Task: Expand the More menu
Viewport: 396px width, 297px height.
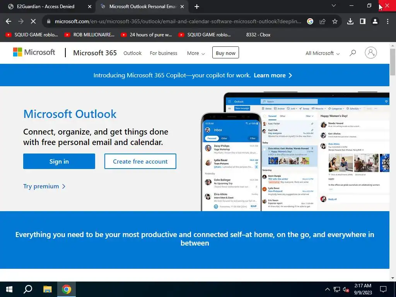Action: (x=196, y=53)
